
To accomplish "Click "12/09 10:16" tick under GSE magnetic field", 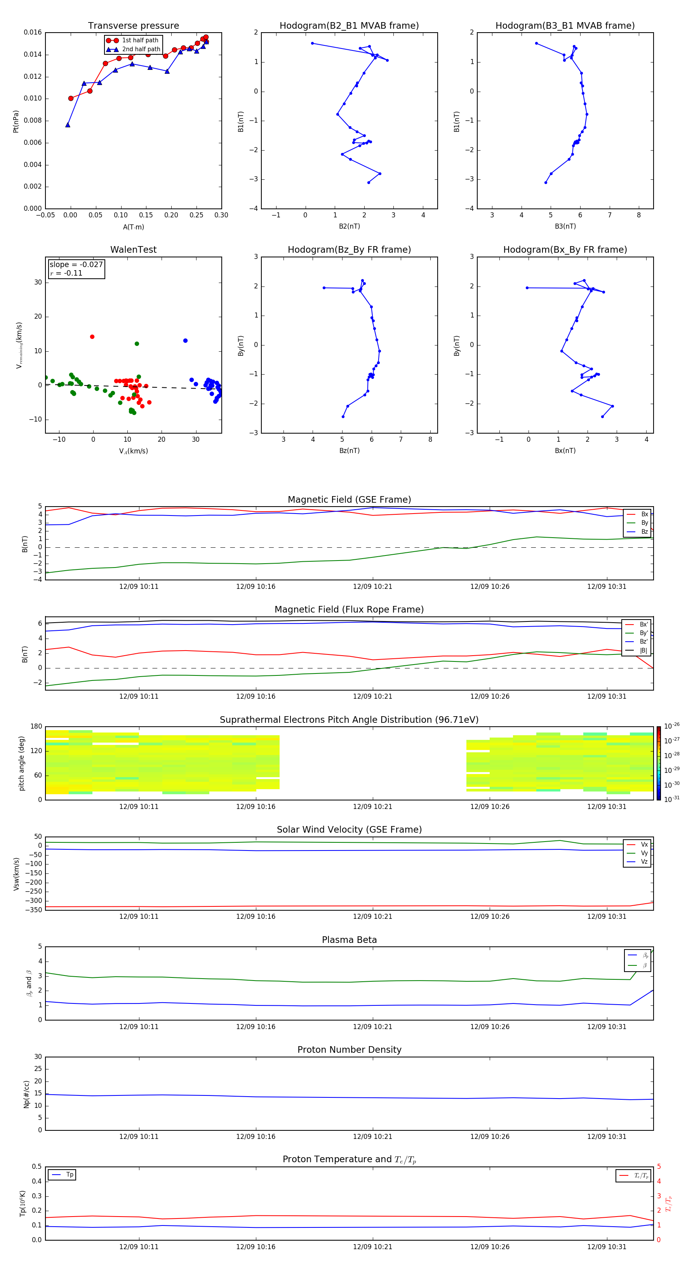I will coord(256,587).
